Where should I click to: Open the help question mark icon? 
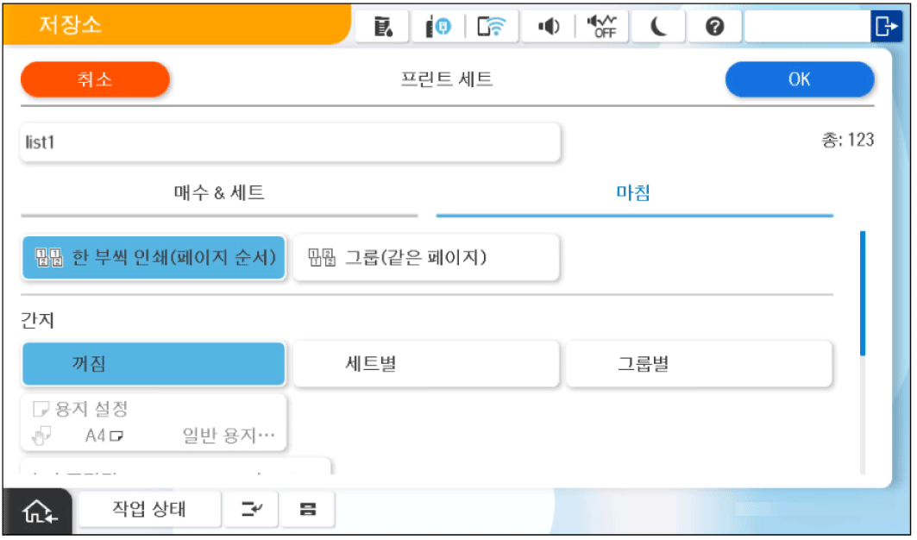point(713,28)
